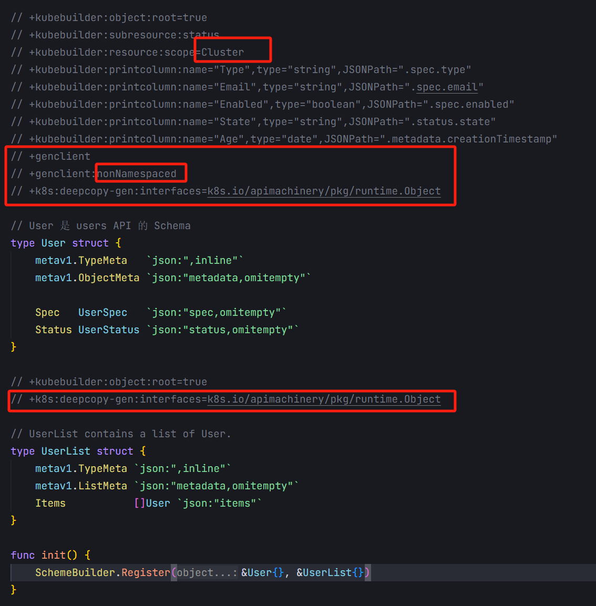596x606 pixels.
Task: Click printcolumn comment named "Enabled"
Action: [262, 105]
